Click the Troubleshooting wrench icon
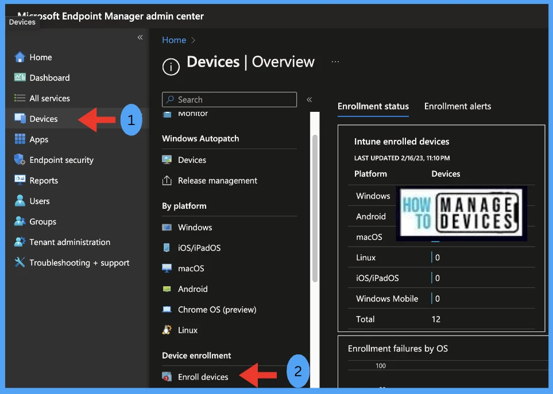The image size is (553, 394). point(20,262)
